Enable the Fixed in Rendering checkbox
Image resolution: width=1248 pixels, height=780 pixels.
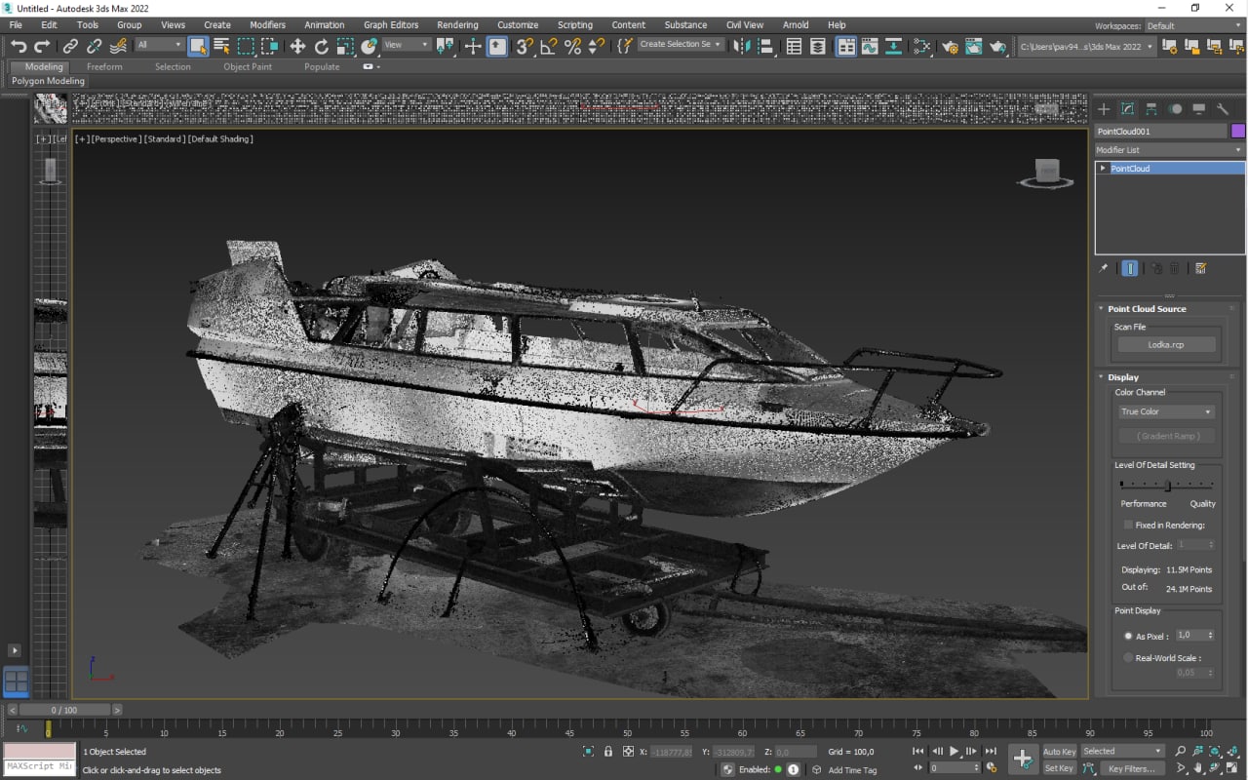pyautogui.click(x=1128, y=525)
